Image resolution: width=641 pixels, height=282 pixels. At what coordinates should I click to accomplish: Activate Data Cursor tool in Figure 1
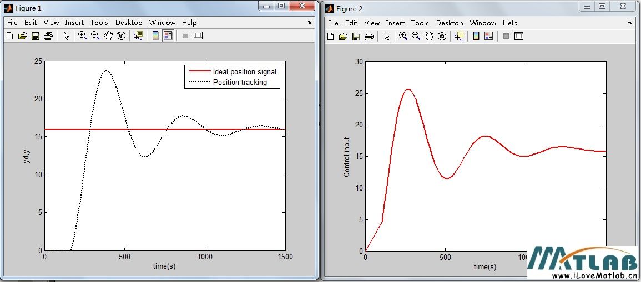click(x=138, y=35)
